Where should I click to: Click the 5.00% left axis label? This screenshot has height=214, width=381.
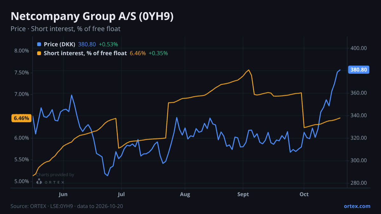(22, 181)
